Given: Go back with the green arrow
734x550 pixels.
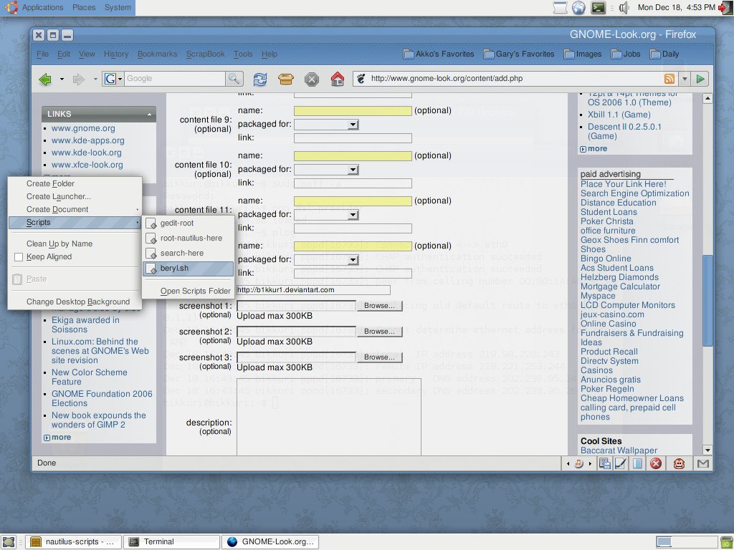Looking at the screenshot, I should pos(45,79).
